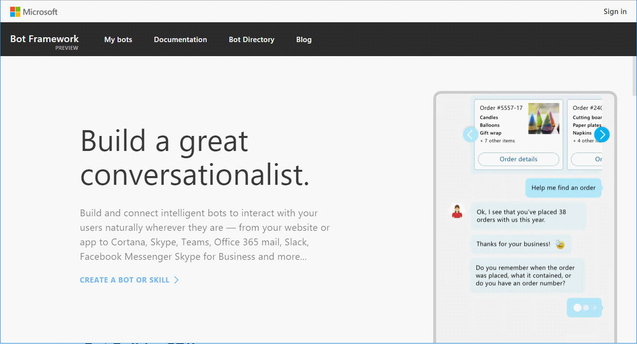Click the CREATE A BOT OR SKILL link
This screenshot has width=637, height=344.
click(x=129, y=280)
